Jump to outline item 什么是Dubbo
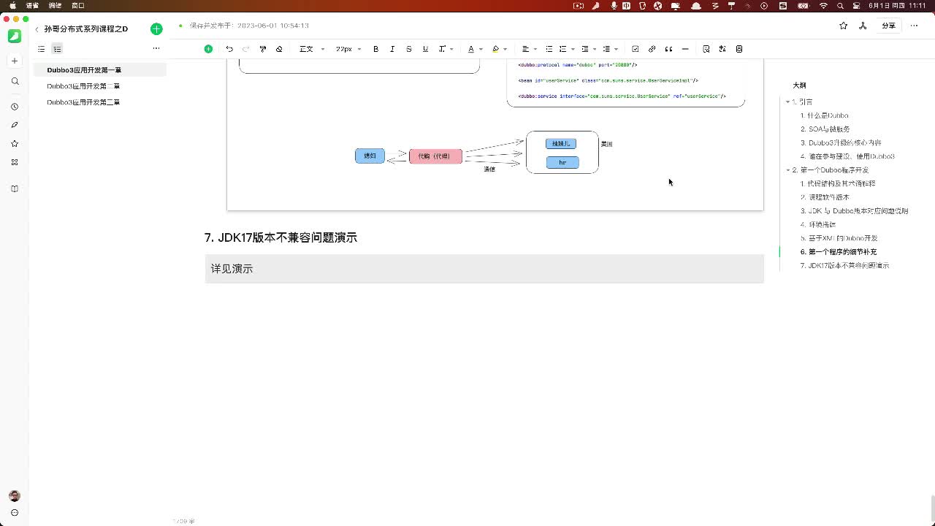Image resolution: width=935 pixels, height=526 pixels. pyautogui.click(x=825, y=115)
